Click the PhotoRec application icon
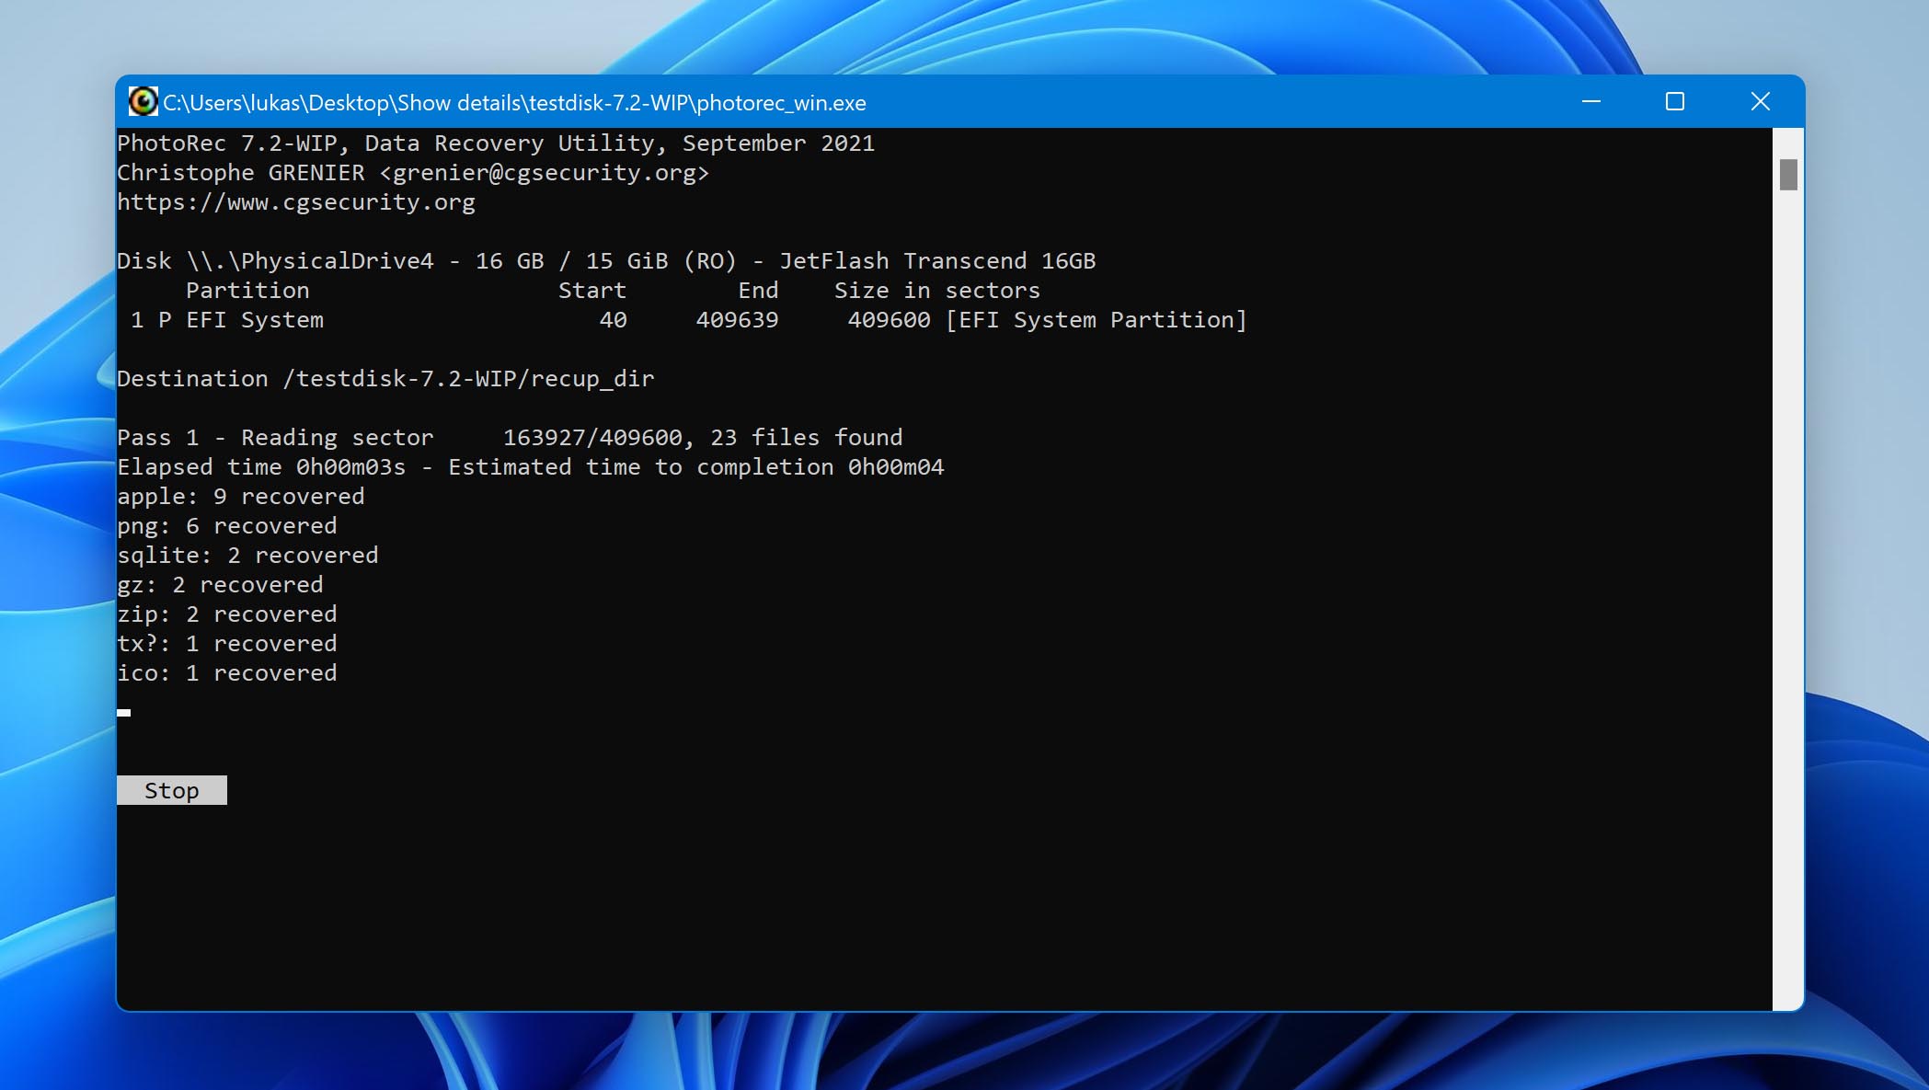This screenshot has width=1929, height=1090. tap(142, 102)
